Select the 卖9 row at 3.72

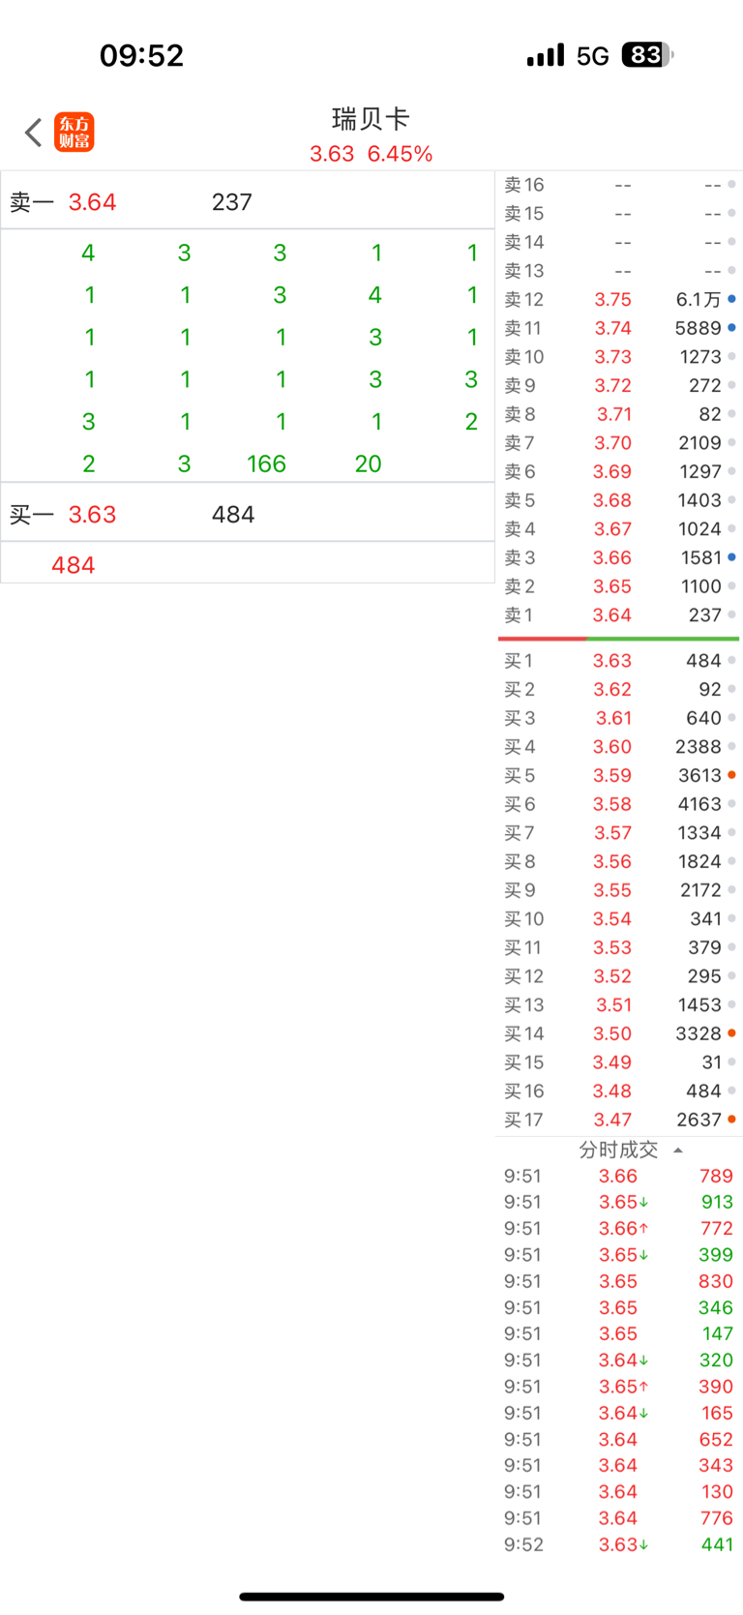619,386
